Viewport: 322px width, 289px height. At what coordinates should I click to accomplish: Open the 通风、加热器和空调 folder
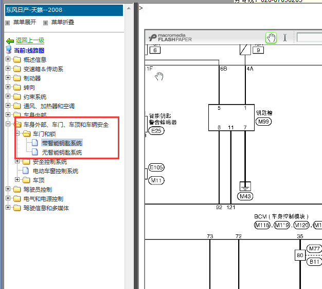click(49, 106)
